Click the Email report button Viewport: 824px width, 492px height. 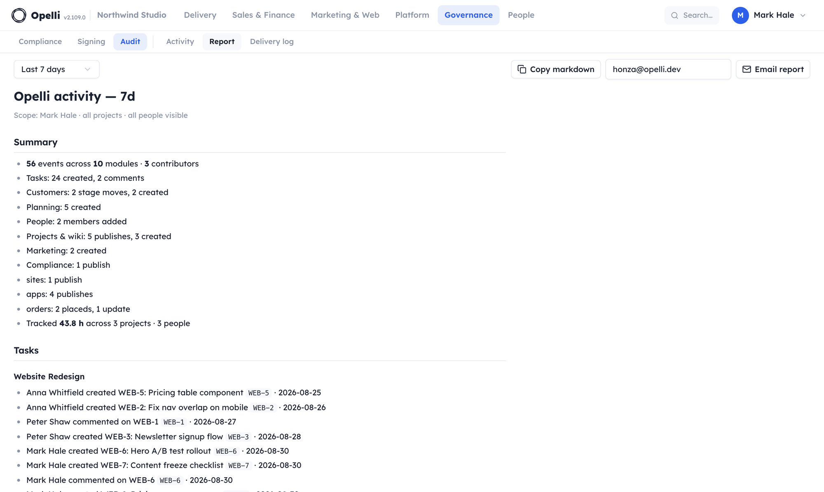click(773, 69)
